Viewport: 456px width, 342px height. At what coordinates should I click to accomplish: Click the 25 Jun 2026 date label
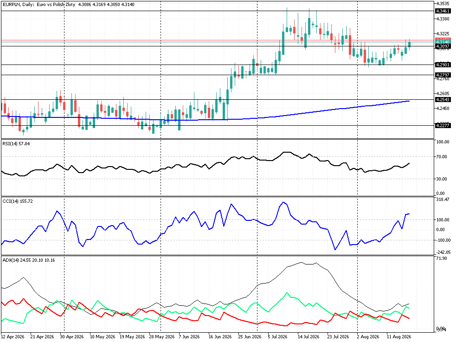(x=250, y=337)
